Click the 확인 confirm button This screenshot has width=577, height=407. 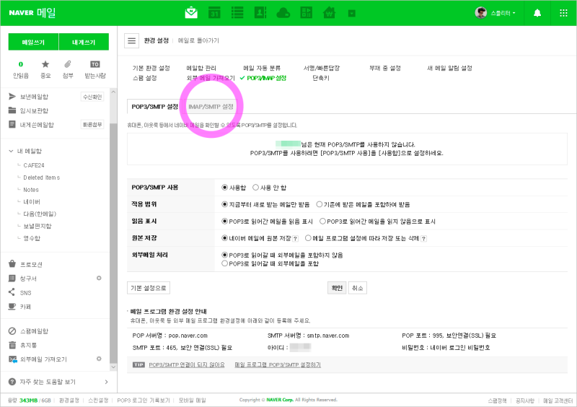pyautogui.click(x=337, y=288)
